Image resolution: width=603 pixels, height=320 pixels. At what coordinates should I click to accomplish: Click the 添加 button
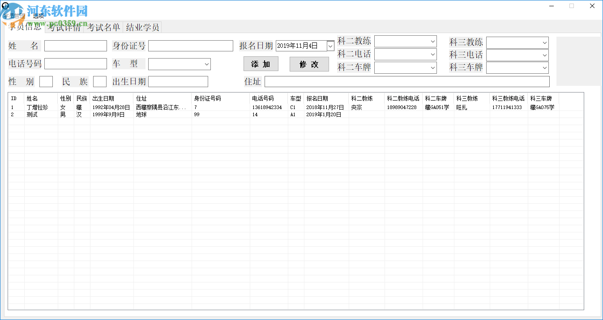point(261,64)
